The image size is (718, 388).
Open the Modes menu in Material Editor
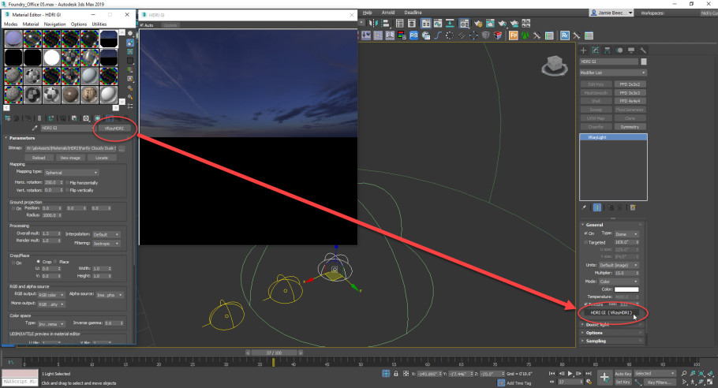tap(10, 24)
